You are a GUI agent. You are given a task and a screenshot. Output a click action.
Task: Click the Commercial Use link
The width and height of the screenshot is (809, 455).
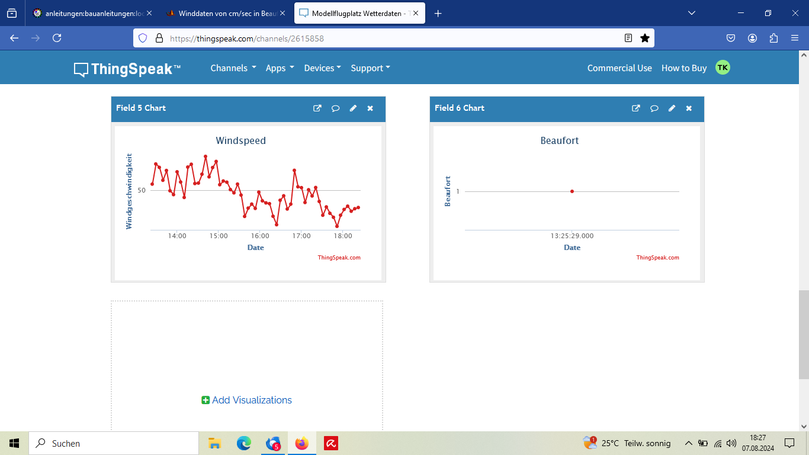pyautogui.click(x=619, y=68)
